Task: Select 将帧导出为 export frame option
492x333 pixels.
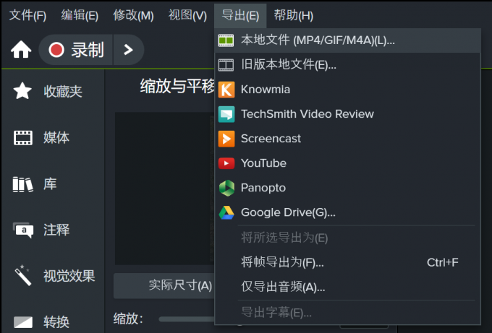Action: pyautogui.click(x=282, y=261)
